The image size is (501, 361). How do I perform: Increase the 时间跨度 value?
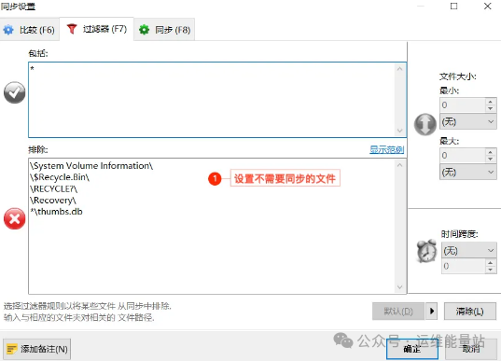tap(491, 263)
